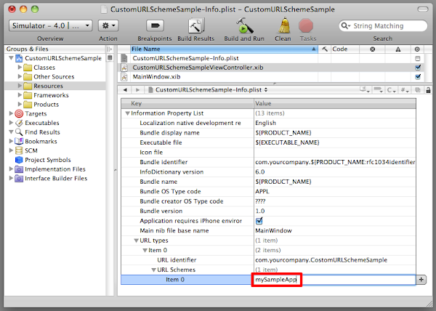
Task: Toggle target checkbox for CustomURLSchemeSampleViewController.xib
Action: point(417,68)
